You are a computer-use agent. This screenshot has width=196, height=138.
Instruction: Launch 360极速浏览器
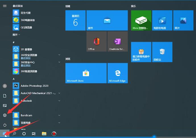coord(36,71)
